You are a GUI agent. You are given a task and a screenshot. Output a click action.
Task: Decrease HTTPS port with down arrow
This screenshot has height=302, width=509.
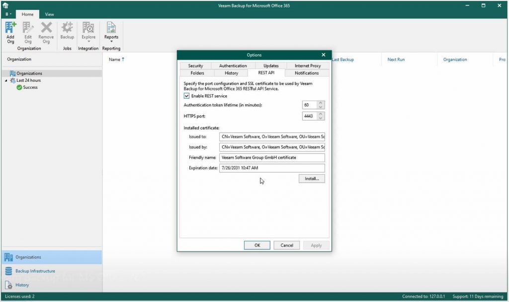[321, 118]
